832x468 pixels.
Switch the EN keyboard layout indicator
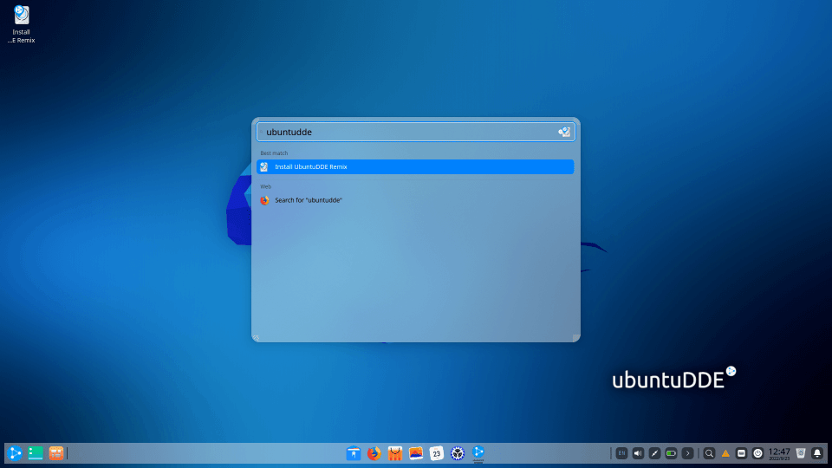tap(621, 452)
